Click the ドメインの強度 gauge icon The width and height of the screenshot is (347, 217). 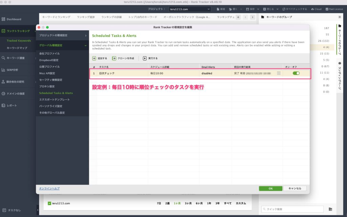coord(3,93)
